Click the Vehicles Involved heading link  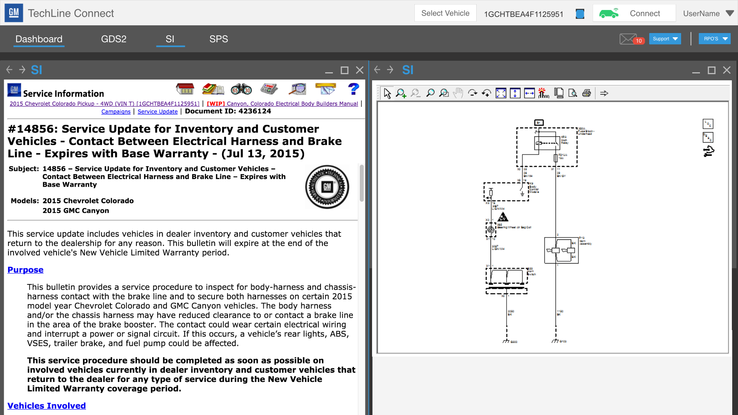point(47,406)
